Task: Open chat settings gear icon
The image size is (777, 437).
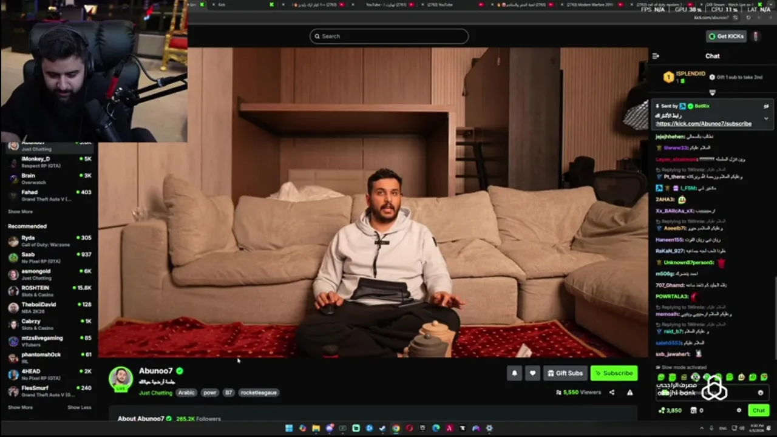Action: (x=739, y=410)
